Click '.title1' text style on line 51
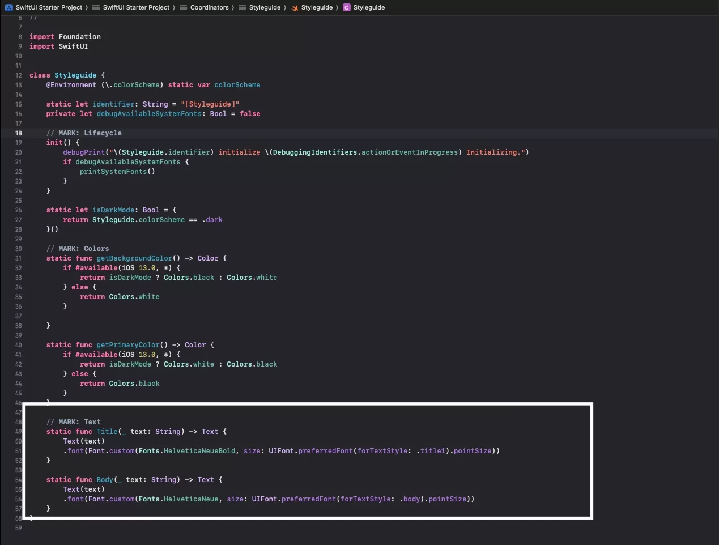 point(431,451)
